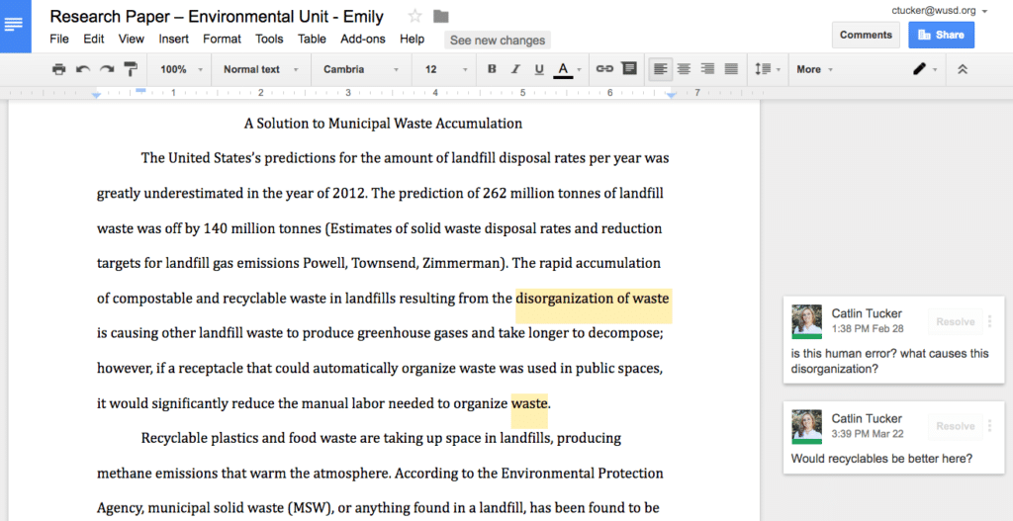Open the Normal text style dropdown
Image resolution: width=1013 pixels, height=521 pixels.
tap(261, 69)
